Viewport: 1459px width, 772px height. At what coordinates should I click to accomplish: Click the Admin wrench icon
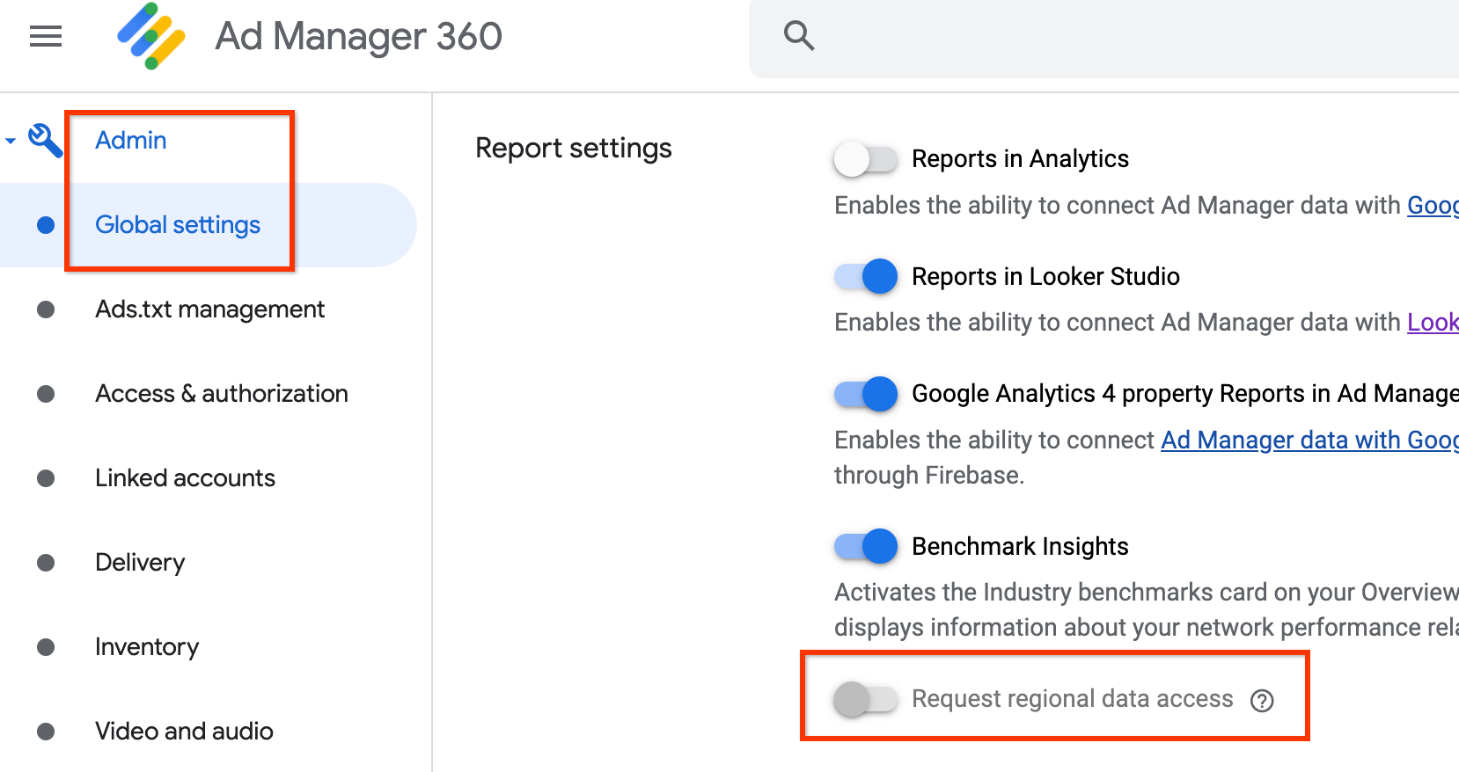pos(45,141)
